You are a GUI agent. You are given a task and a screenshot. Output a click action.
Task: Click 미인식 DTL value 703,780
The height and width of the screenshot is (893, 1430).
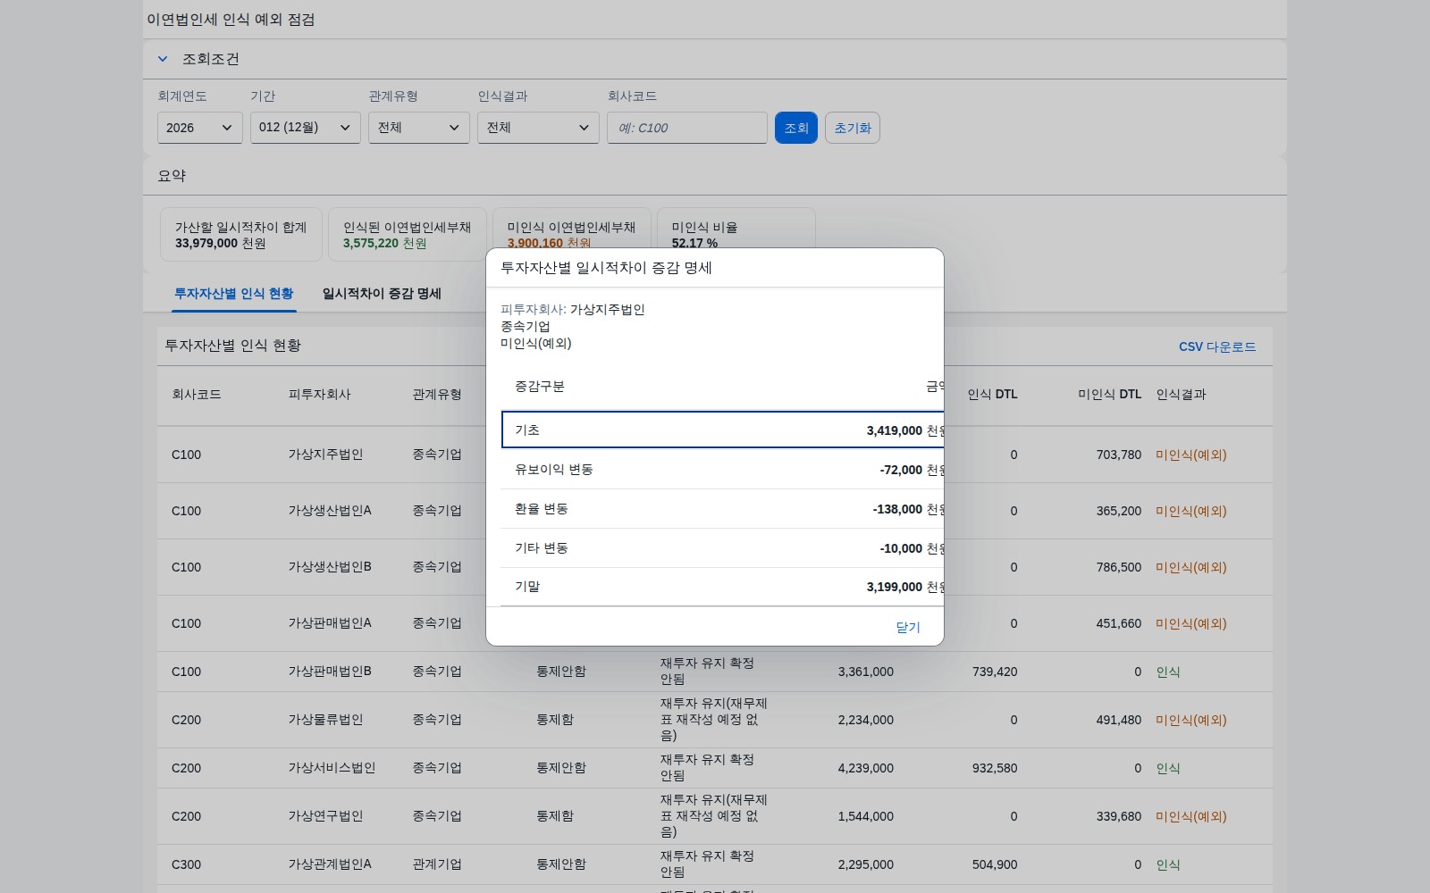coord(1119,455)
